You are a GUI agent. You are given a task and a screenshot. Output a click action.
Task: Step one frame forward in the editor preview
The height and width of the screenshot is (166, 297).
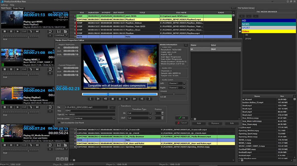tap(134, 99)
